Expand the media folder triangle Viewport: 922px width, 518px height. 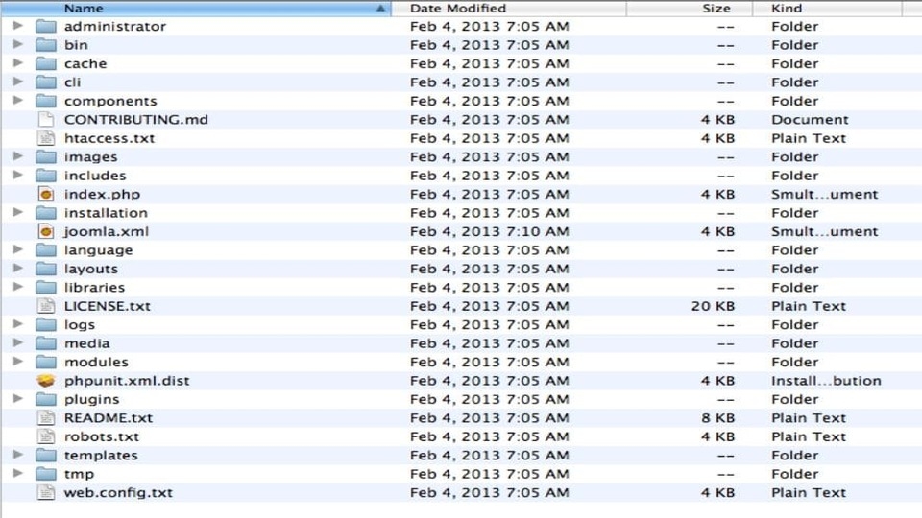[18, 342]
